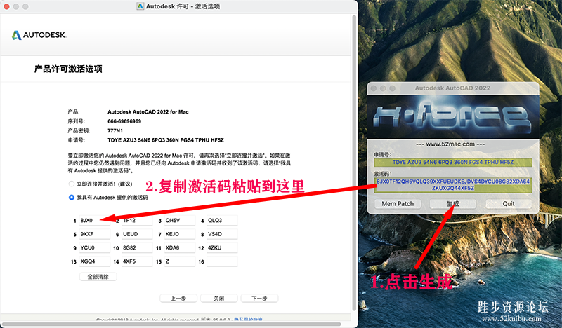
Task: Click activation code field 5 containing 9XXF
Action: point(95,234)
